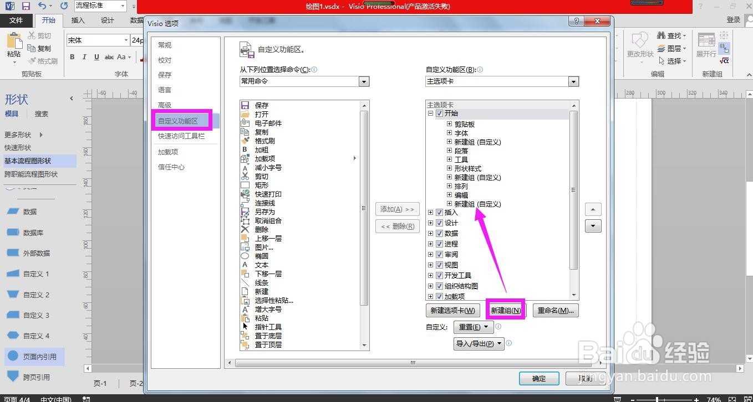753x402 pixels.
Task: Toggle the Italic I button
Action: coord(84,57)
